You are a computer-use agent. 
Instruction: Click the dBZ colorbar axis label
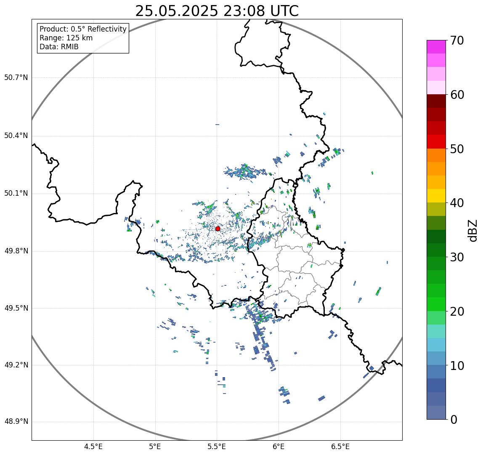[472, 231]
